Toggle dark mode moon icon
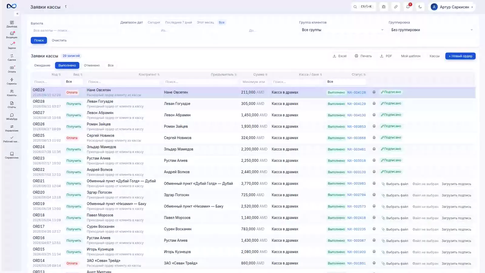 (x=420, y=7)
